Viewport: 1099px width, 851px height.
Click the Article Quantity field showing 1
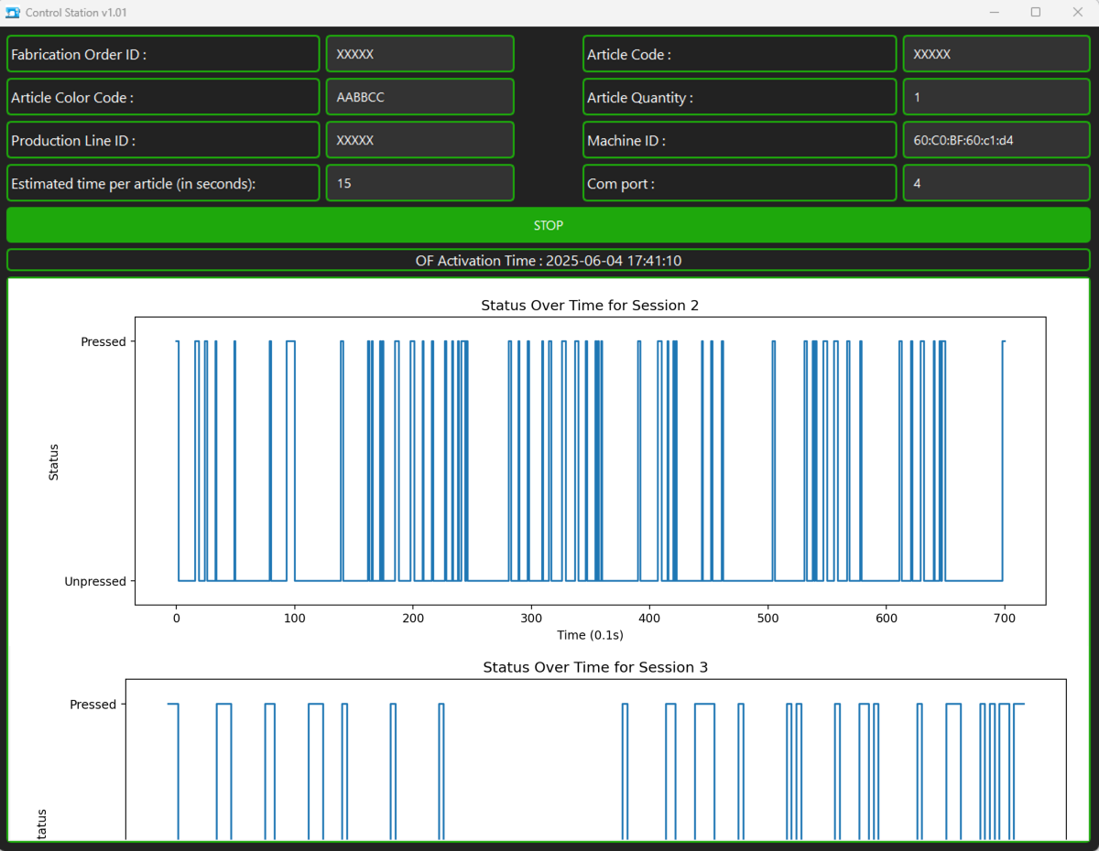pos(996,97)
